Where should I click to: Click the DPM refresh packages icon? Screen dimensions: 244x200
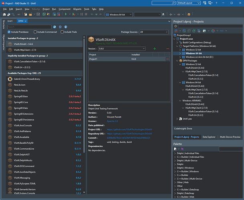point(54,27)
